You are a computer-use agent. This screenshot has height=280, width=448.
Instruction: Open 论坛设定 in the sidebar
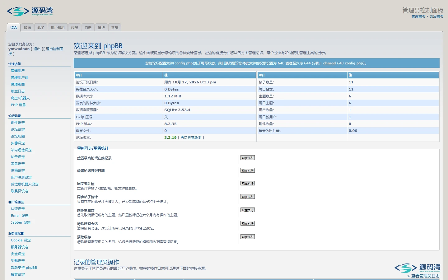(18, 129)
